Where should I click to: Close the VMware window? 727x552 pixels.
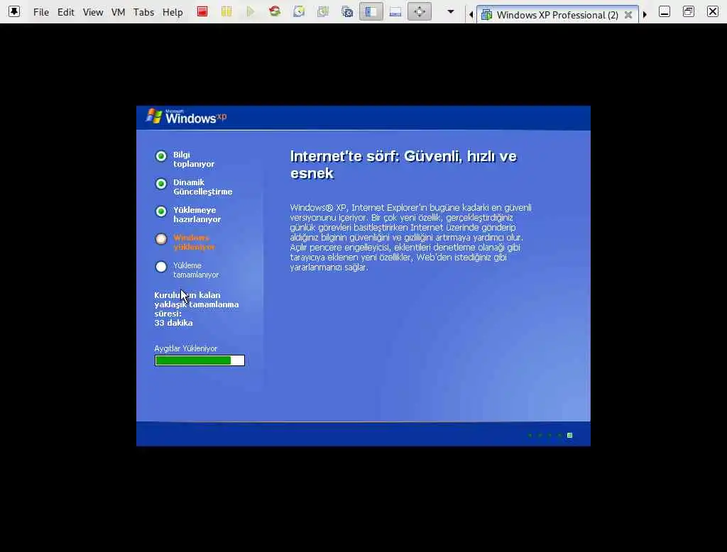(x=713, y=11)
